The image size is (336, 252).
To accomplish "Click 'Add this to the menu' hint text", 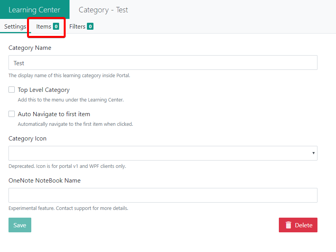I will 71,100.
